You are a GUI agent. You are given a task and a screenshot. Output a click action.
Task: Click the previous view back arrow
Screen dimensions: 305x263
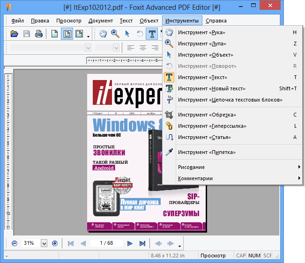tap(158, 243)
